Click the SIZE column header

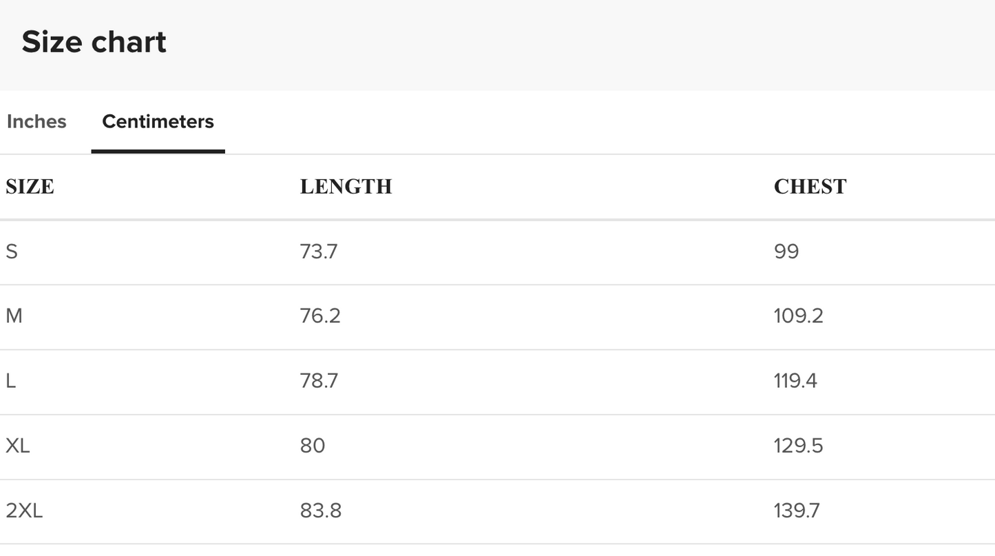pos(30,187)
